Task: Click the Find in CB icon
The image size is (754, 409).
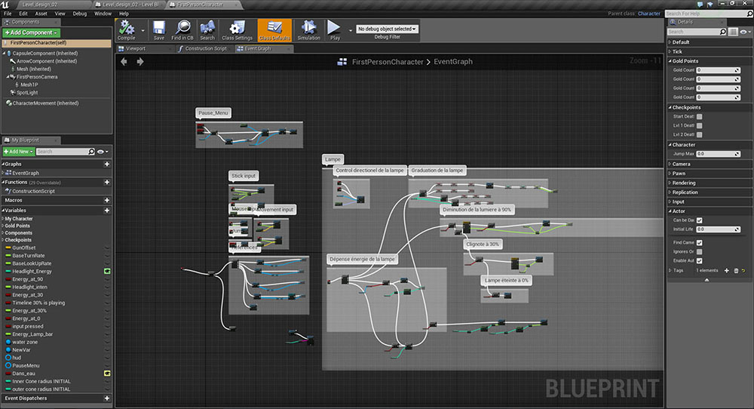Action: pos(182,29)
